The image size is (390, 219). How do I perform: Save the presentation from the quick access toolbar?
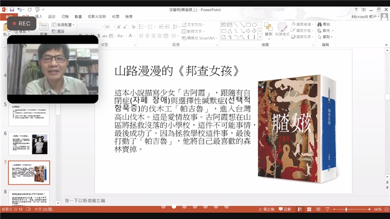pyautogui.click(x=12, y=9)
